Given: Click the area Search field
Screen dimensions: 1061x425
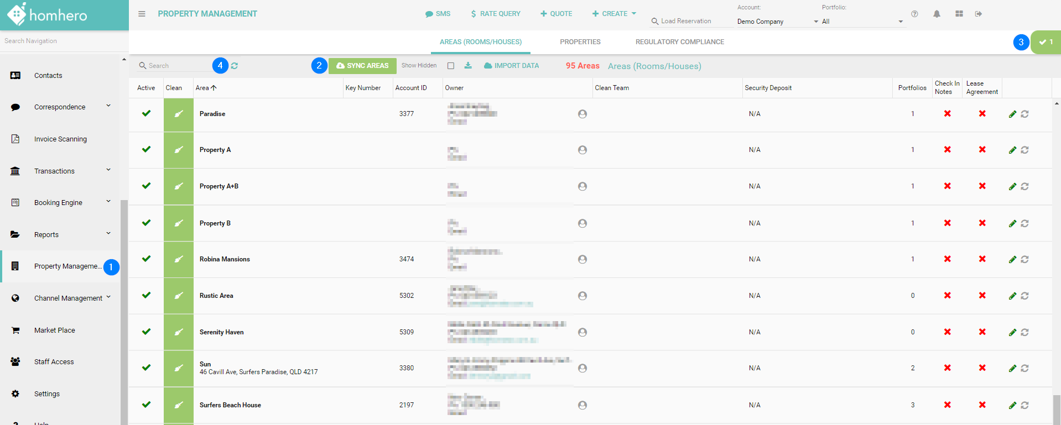Looking at the screenshot, I should (174, 66).
